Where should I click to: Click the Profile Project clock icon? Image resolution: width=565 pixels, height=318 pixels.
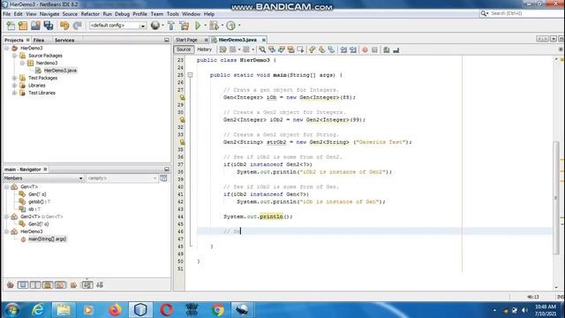click(x=231, y=26)
